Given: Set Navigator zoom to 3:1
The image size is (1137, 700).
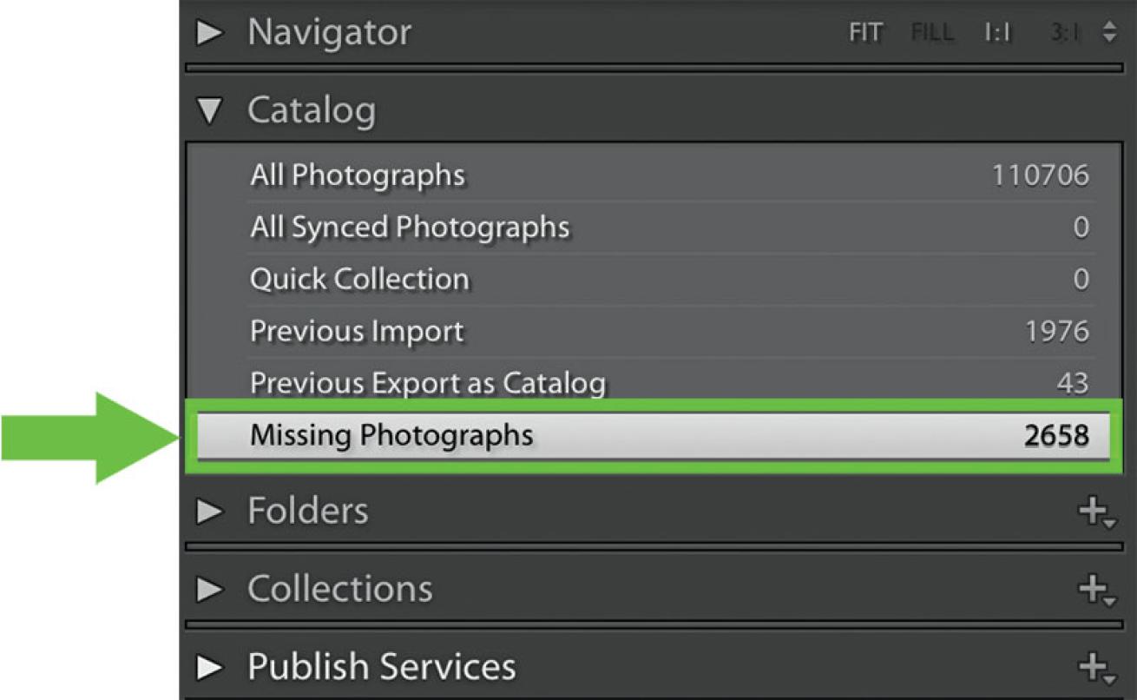Looking at the screenshot, I should 1064,34.
